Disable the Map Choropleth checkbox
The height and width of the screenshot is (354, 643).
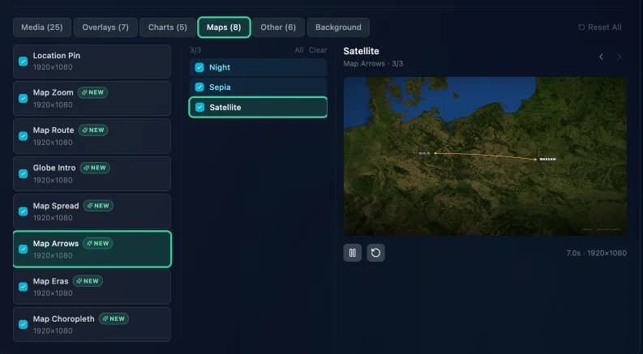point(24,325)
